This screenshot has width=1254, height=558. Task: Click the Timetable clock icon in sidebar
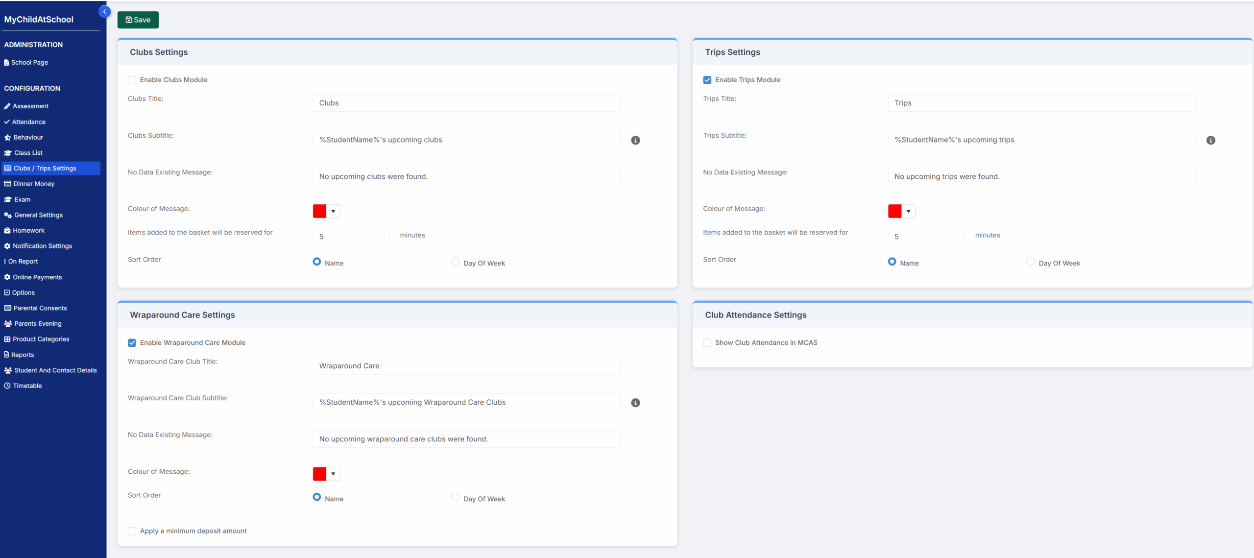click(7, 386)
